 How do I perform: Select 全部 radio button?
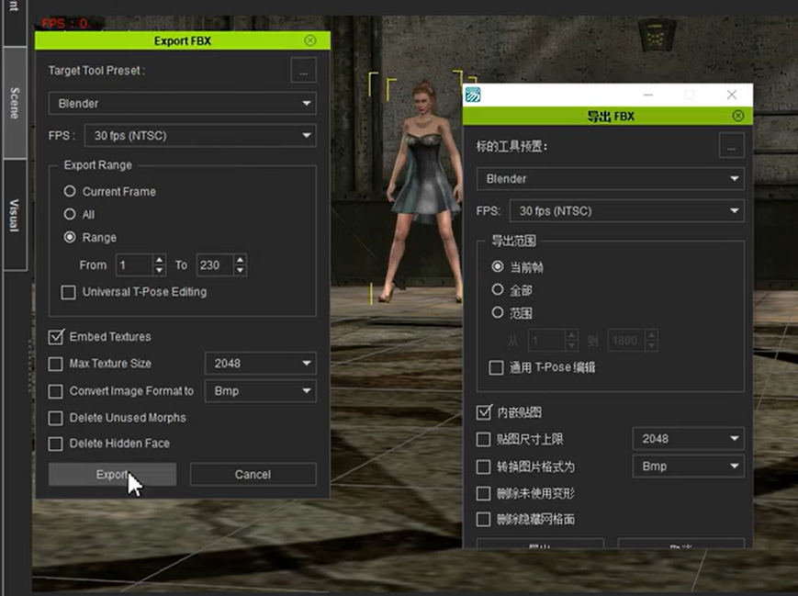(x=498, y=289)
